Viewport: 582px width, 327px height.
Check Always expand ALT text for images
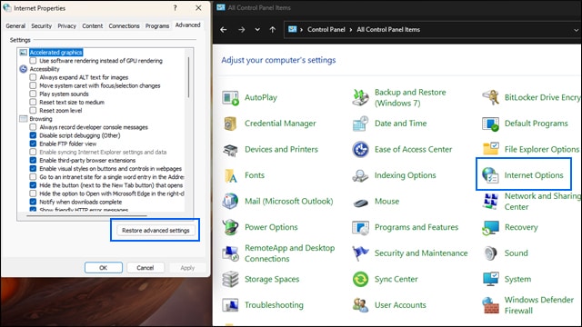33,77
